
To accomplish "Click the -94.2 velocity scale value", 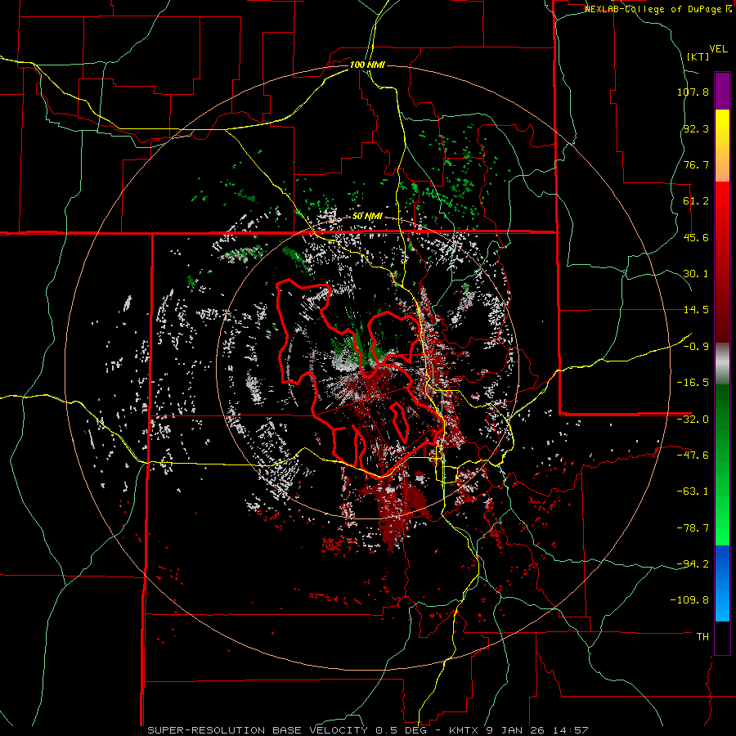I will click(x=693, y=564).
